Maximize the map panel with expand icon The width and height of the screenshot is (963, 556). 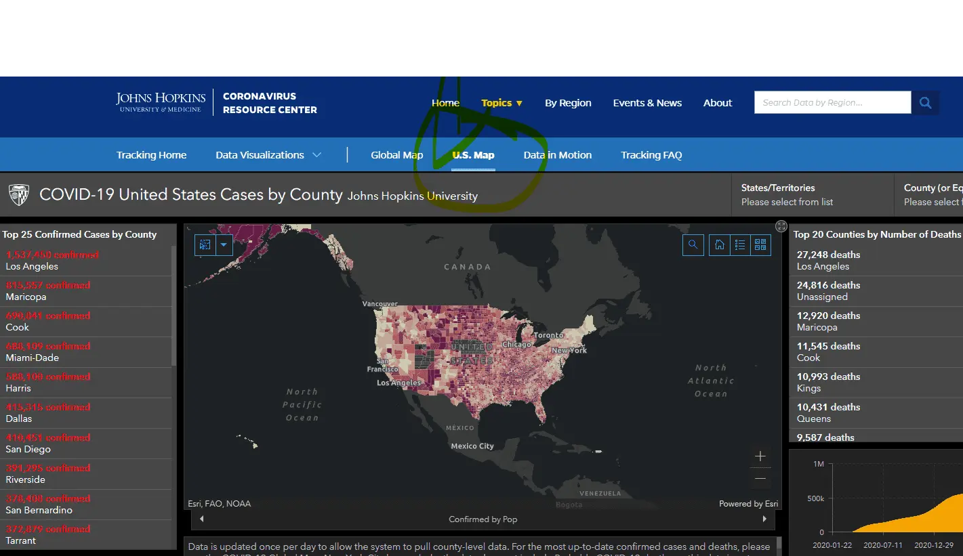(781, 226)
